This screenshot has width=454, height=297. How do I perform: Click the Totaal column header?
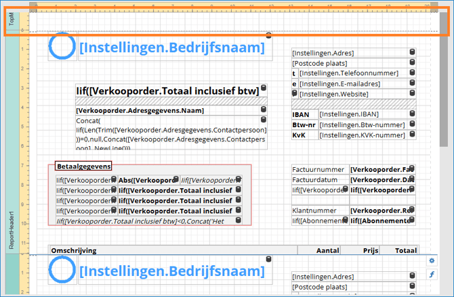tap(406, 250)
